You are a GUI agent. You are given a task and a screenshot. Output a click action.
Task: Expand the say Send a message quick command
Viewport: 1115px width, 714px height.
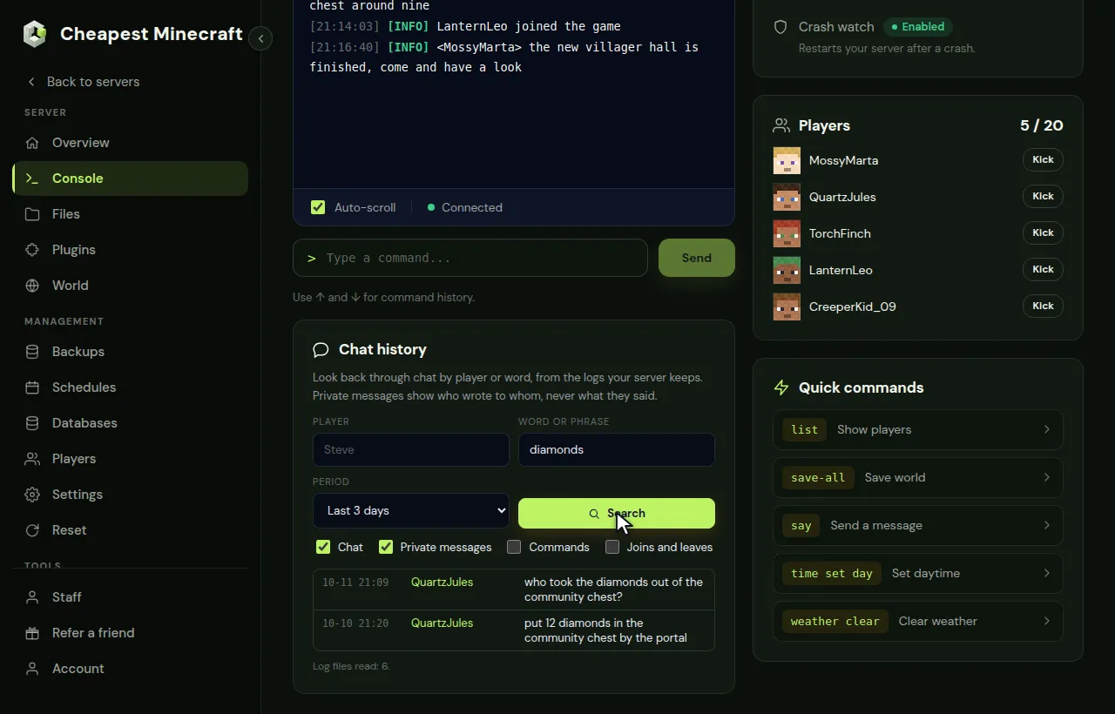[918, 525]
